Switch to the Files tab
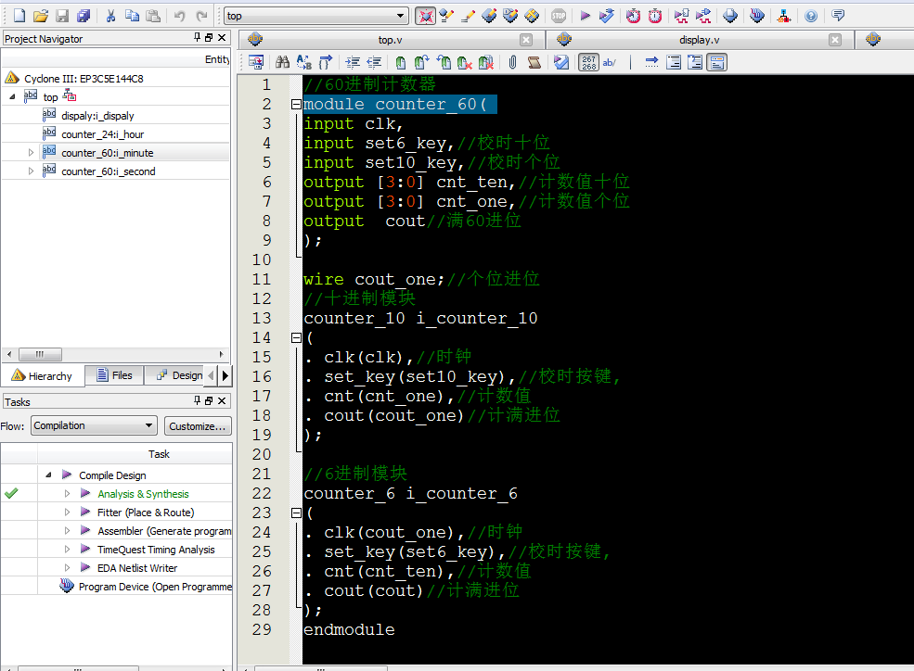The width and height of the screenshot is (914, 671). (115, 375)
